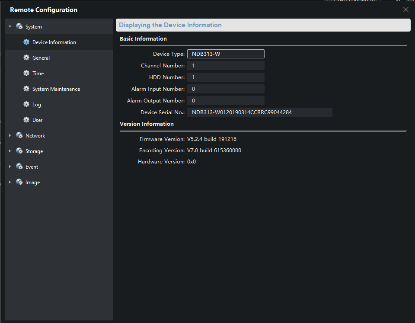
Task: Click the Storage category icon
Action: (x=19, y=151)
